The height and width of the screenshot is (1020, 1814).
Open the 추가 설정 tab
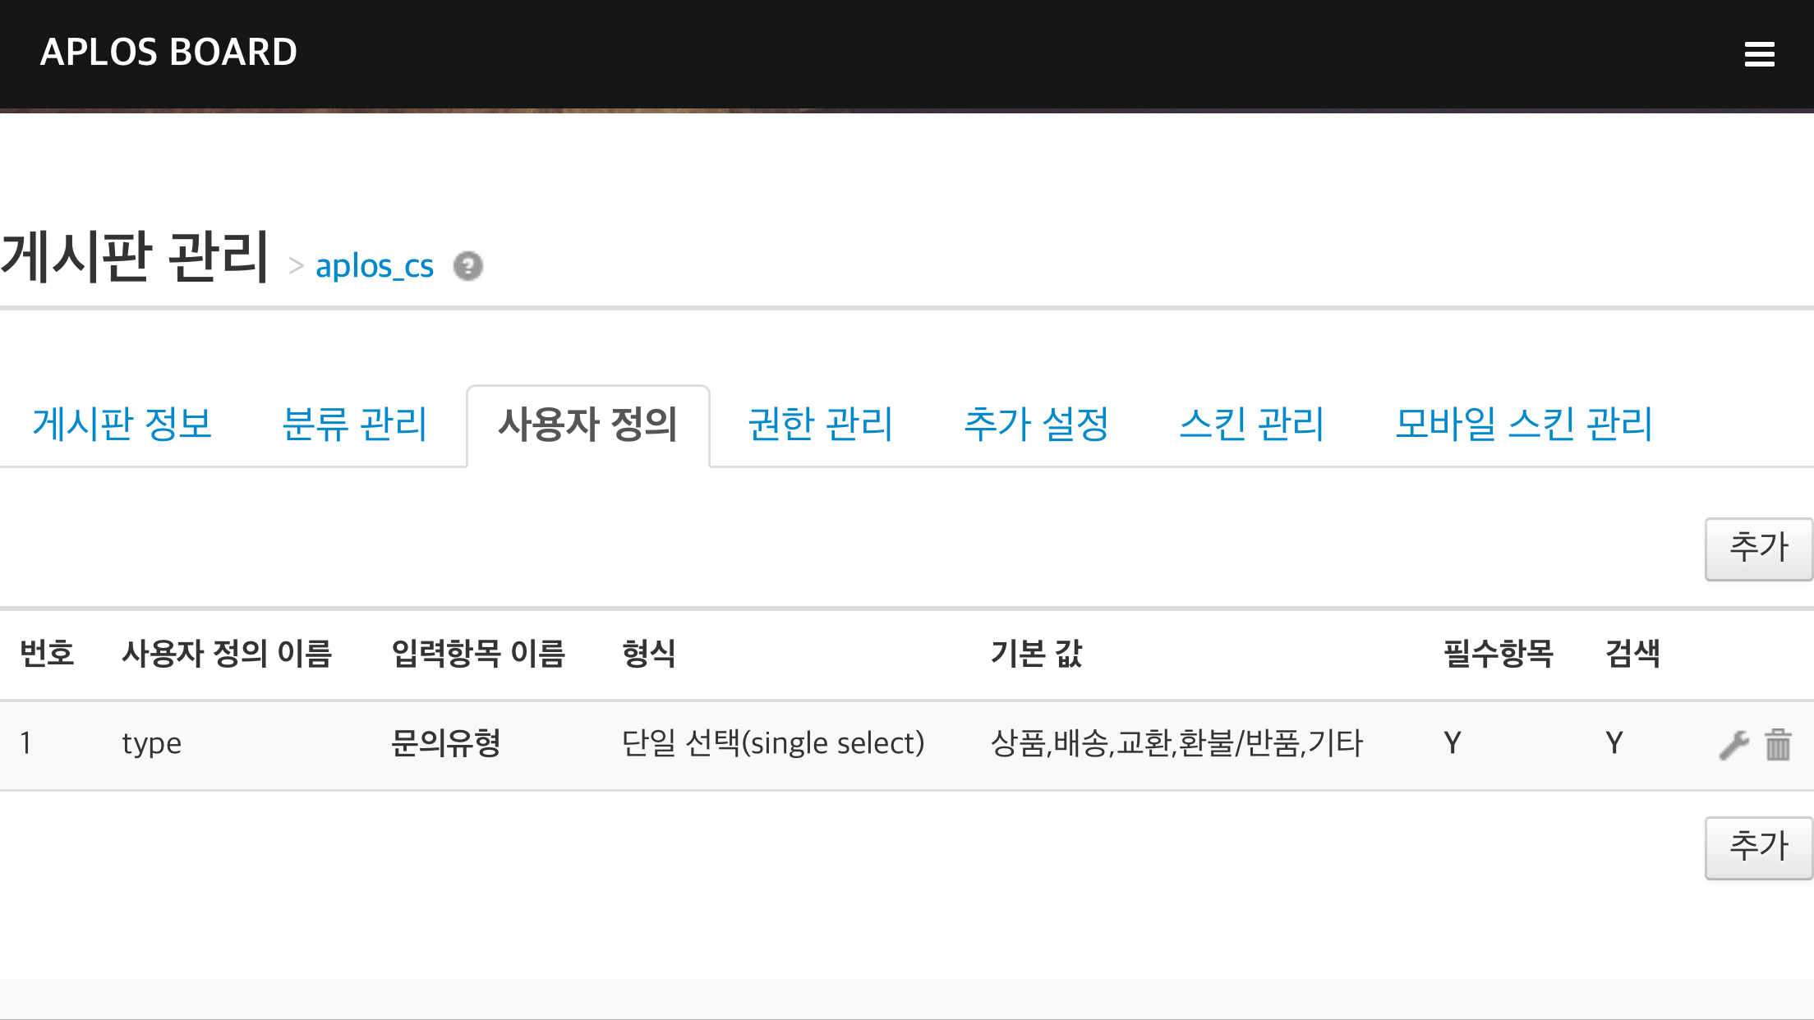[1036, 425]
